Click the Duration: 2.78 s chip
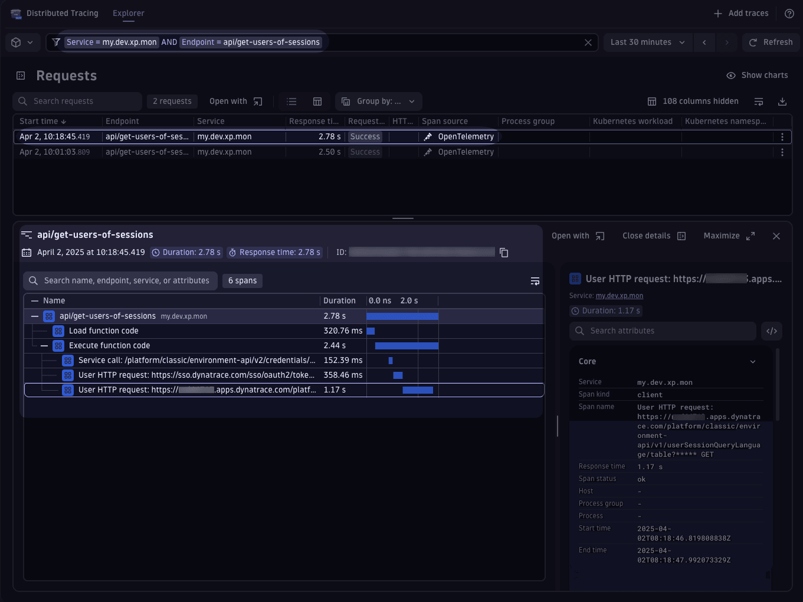 186,253
